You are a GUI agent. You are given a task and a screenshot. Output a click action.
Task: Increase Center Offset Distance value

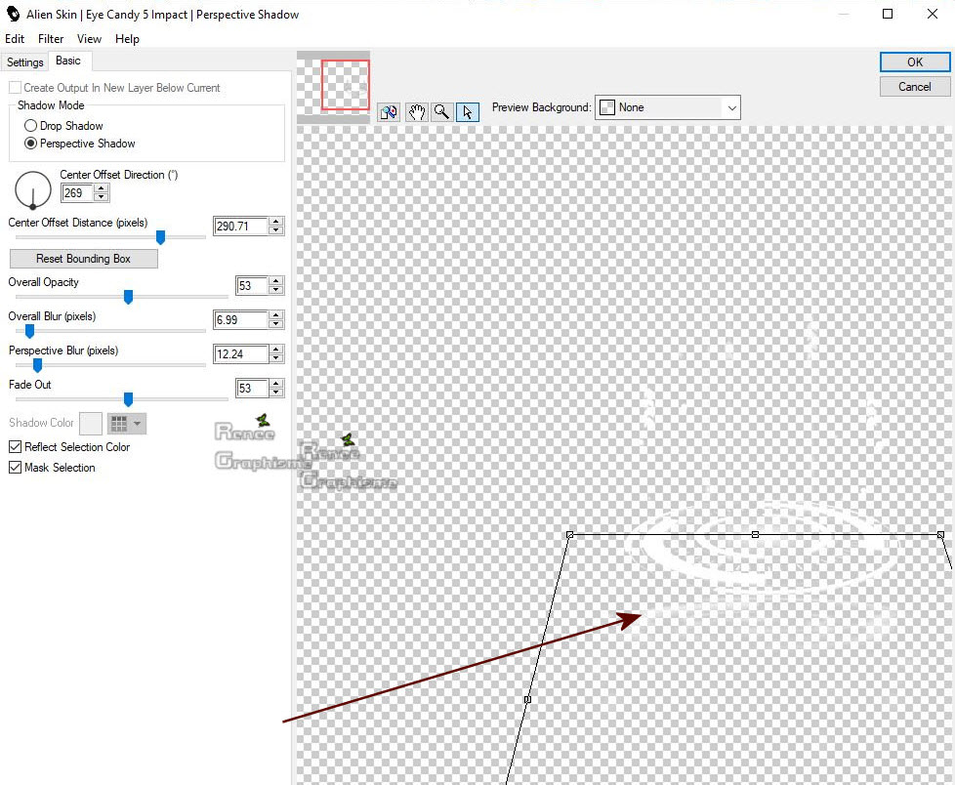[276, 222]
